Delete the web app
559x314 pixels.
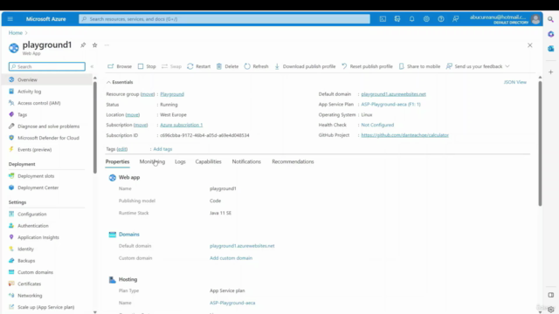tap(227, 66)
